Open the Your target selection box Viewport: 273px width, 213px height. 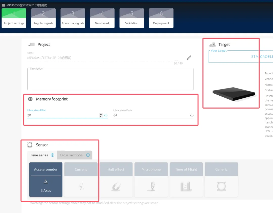pyautogui.click(x=240, y=57)
